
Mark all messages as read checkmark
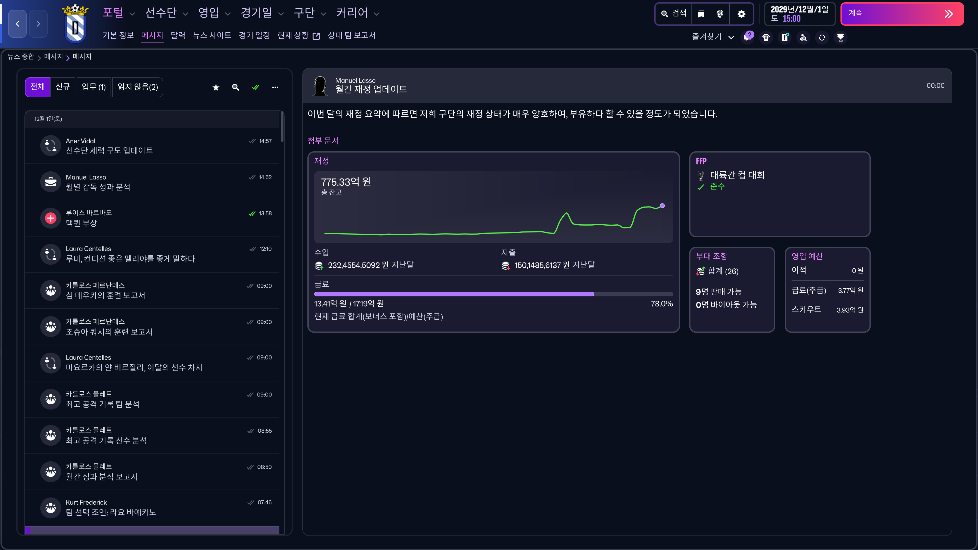255,87
